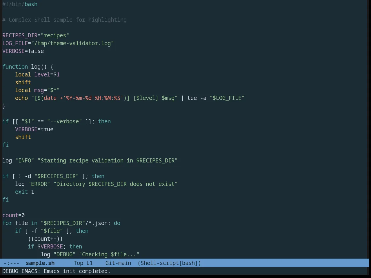Click the [bash] shell type in mode line

189,263
